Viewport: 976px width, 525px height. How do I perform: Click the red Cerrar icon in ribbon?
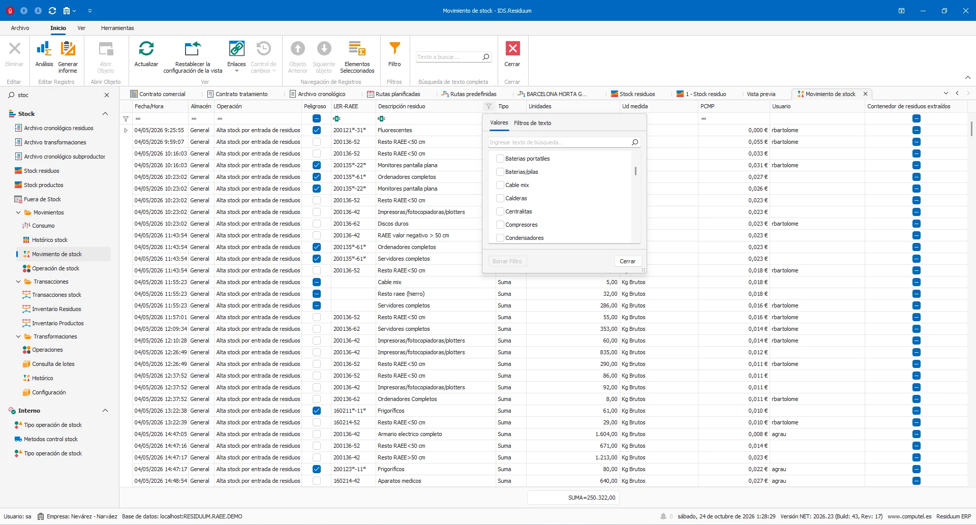click(512, 54)
